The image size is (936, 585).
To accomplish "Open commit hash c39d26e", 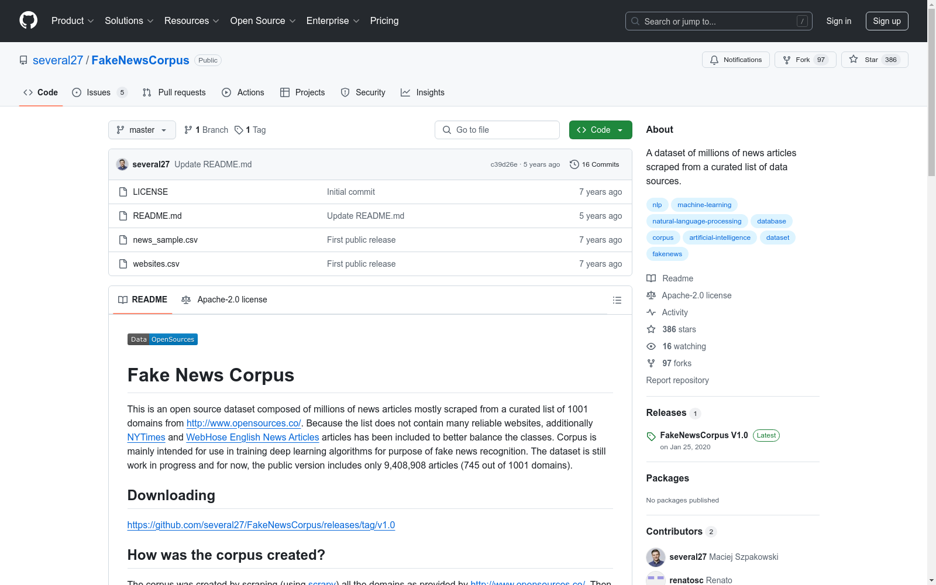I will pos(504,164).
